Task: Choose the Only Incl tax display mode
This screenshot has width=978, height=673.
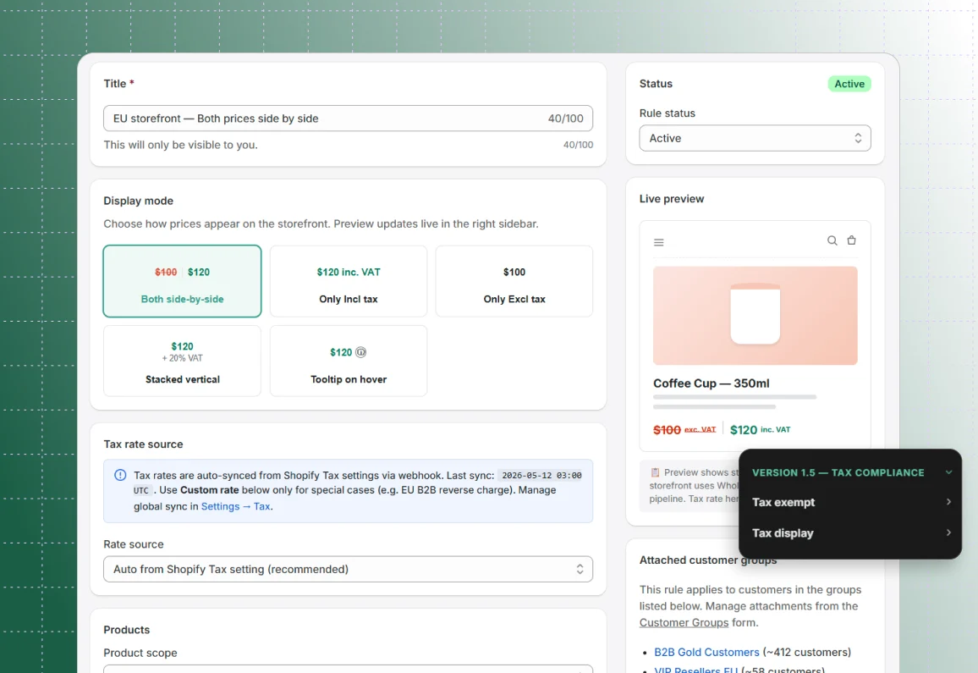Action: [348, 281]
